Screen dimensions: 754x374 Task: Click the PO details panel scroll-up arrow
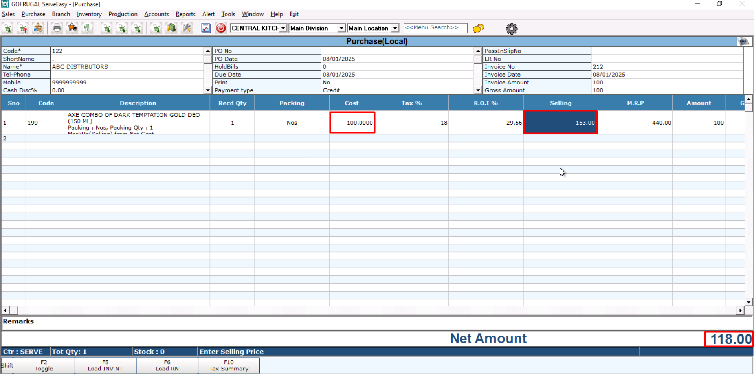coord(478,51)
